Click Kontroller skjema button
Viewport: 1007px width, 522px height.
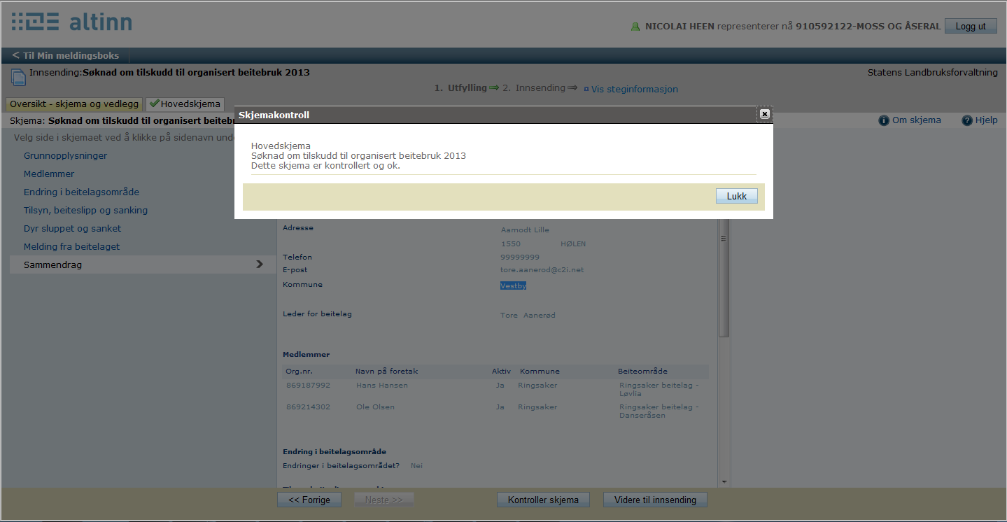click(x=543, y=500)
